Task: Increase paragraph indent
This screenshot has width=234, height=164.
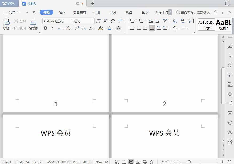Action: 158,21
